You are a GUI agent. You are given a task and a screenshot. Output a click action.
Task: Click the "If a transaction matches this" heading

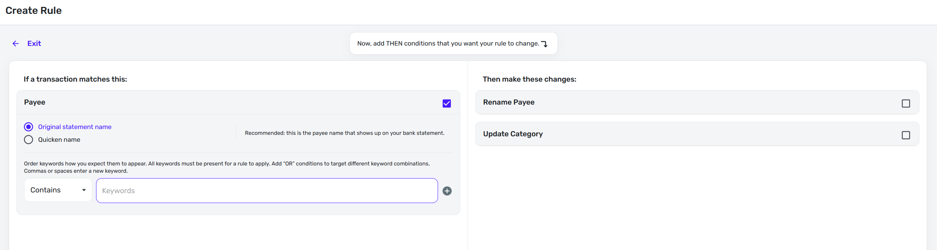coord(75,79)
